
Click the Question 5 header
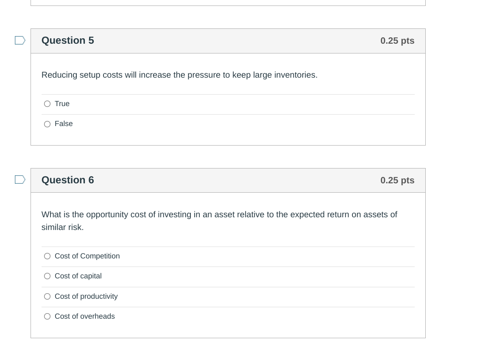point(67,40)
